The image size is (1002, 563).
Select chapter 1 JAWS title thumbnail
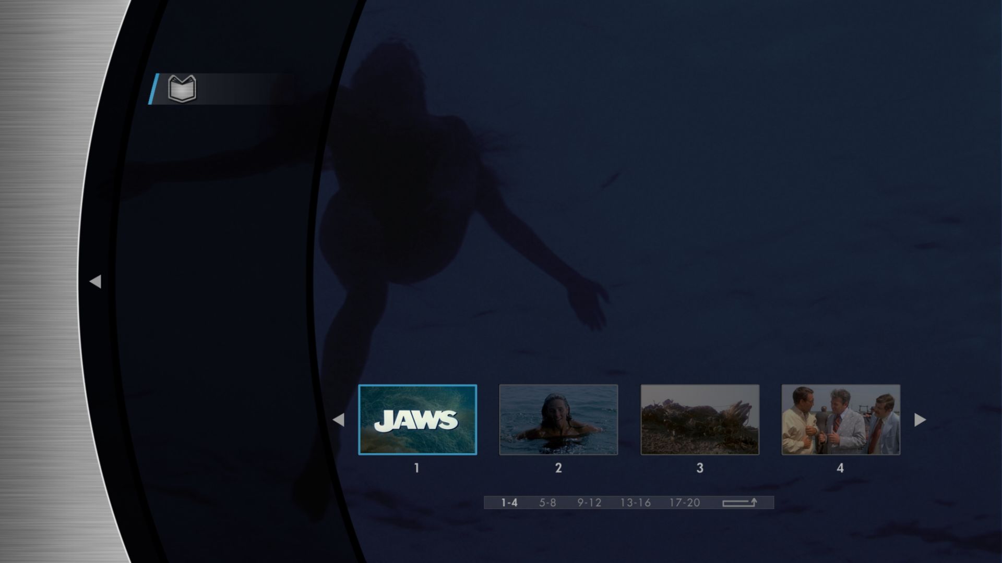[x=417, y=420]
